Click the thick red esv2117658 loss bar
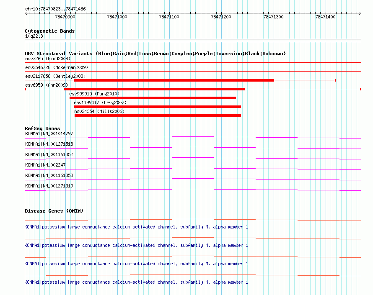373x295 pixels. pos(174,80)
